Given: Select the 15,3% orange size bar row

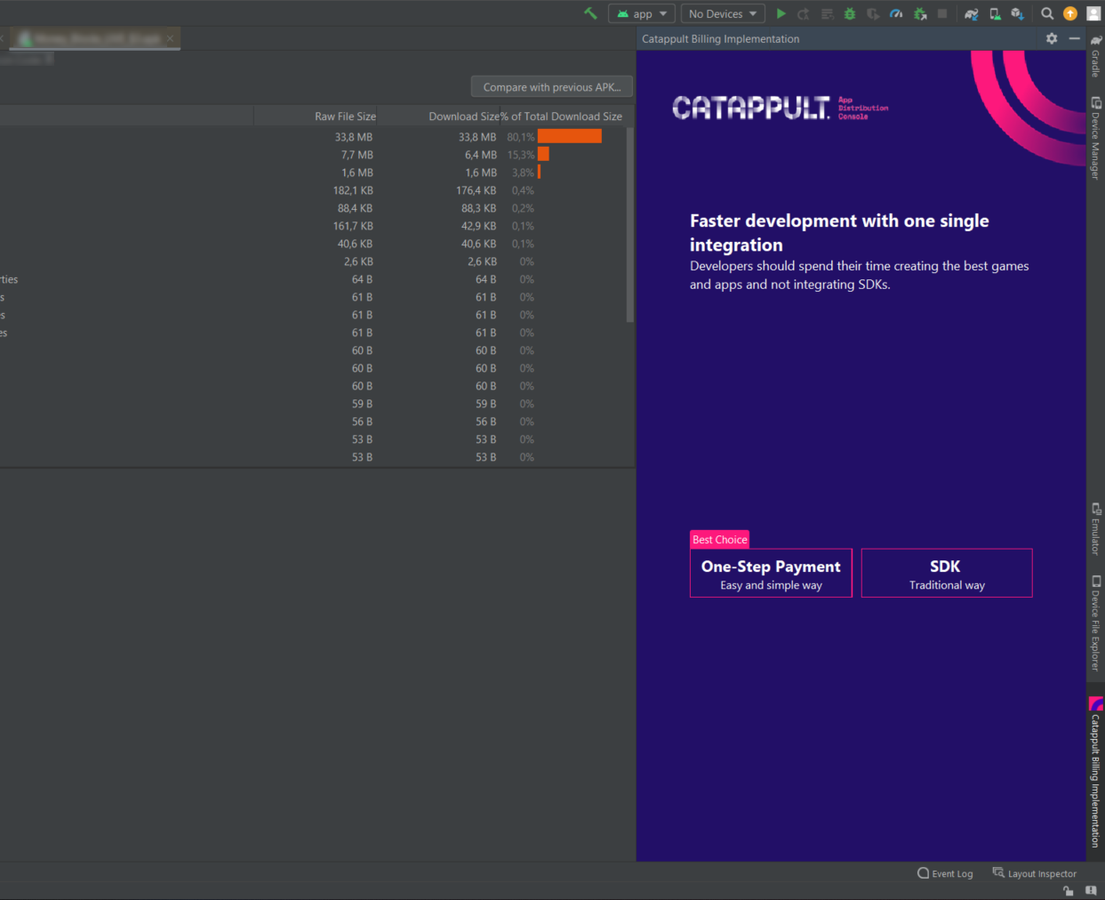Looking at the screenshot, I should (x=543, y=154).
